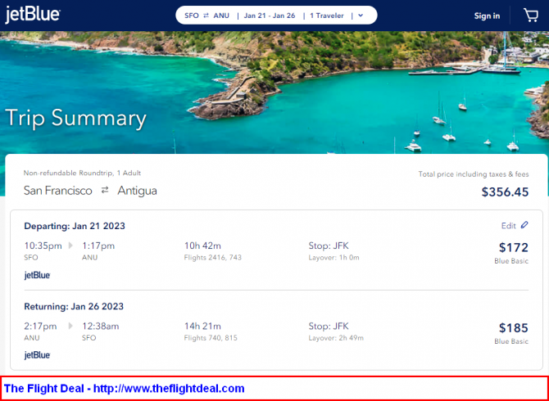The height and width of the screenshot is (401, 549).
Task: Click the 14h 21m duration
Action: (x=202, y=327)
